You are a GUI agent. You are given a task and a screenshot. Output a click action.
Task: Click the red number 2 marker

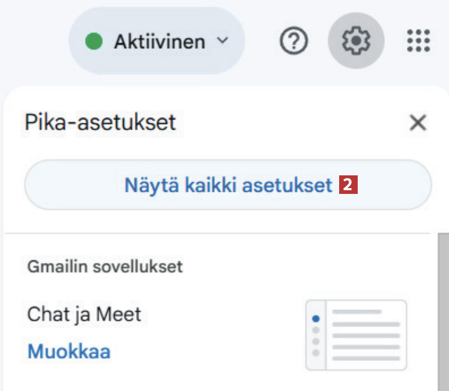pyautogui.click(x=348, y=185)
